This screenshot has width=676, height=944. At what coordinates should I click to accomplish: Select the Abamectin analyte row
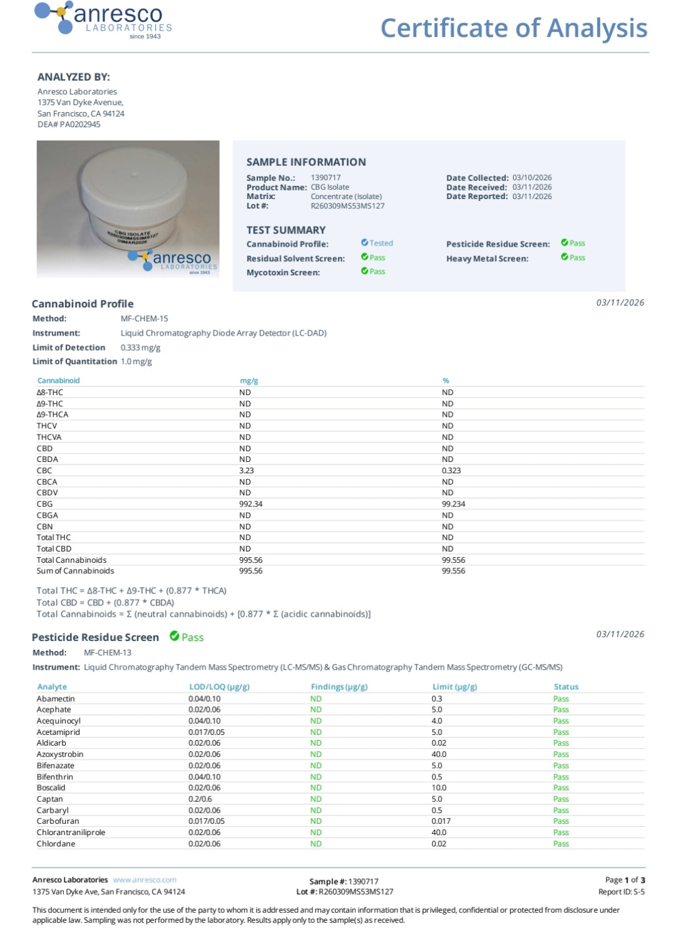[341, 699]
